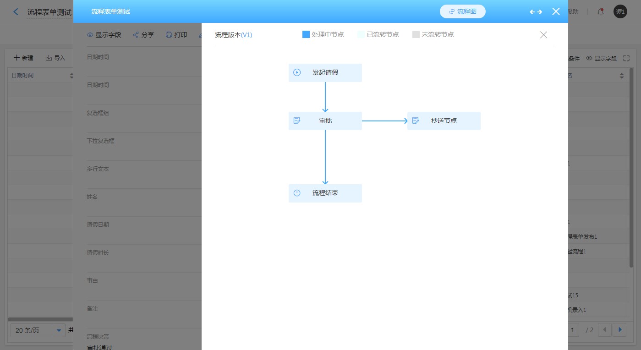Click the 分享 share icon

(136, 35)
